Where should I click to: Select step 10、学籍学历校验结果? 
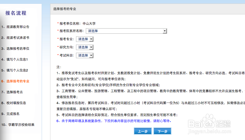[18, 125]
